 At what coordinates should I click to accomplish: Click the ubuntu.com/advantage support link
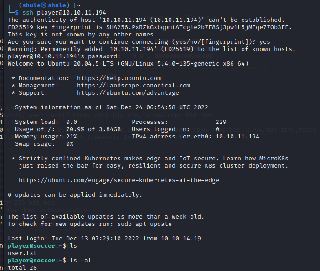[128, 93]
